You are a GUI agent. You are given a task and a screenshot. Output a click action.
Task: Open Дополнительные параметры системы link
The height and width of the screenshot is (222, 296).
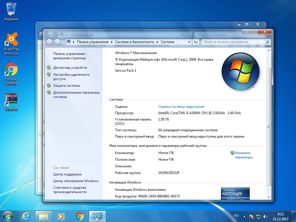click(76, 95)
